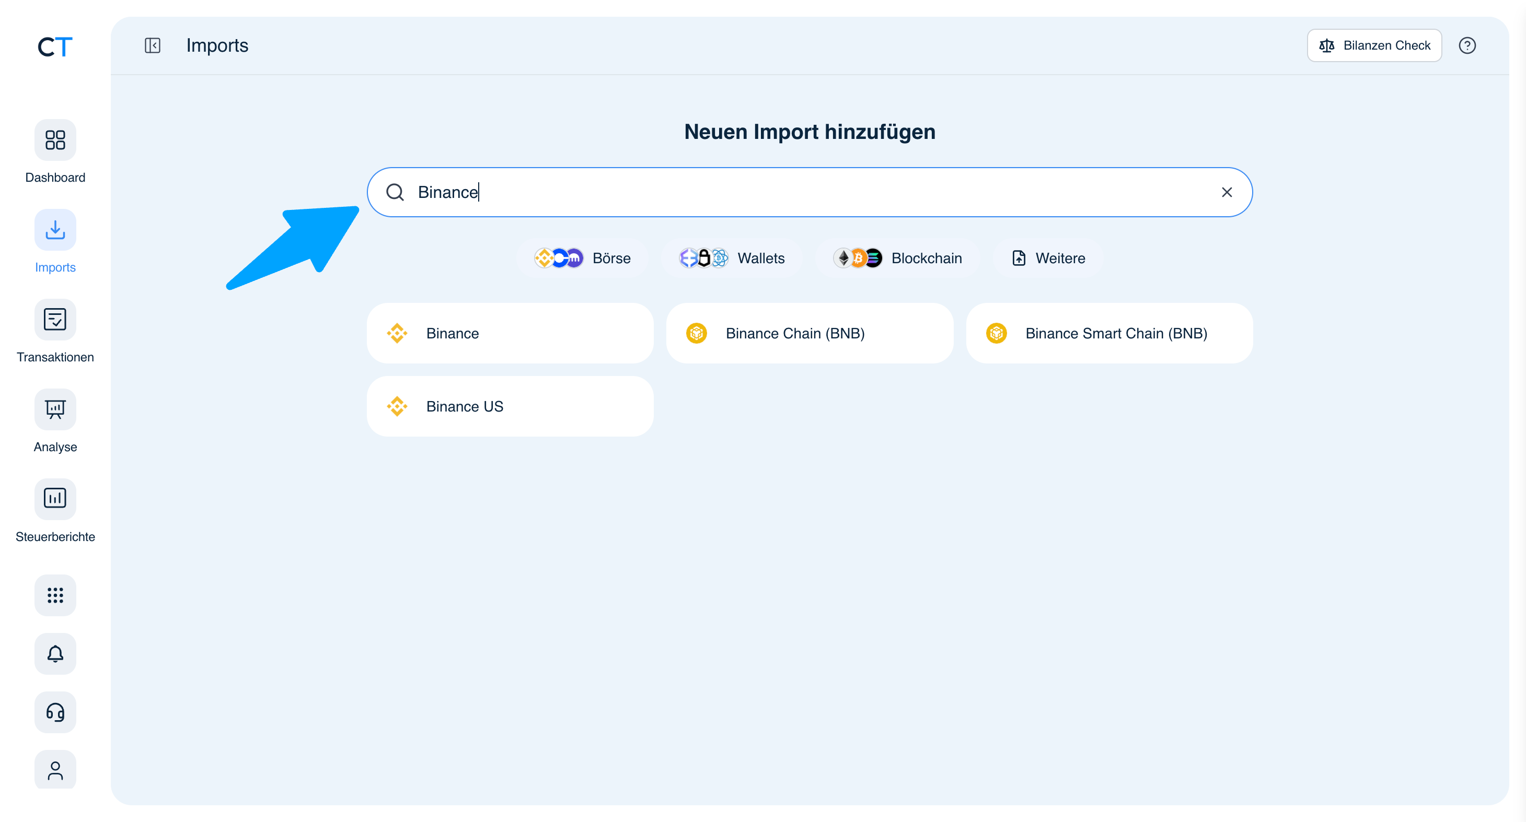Click the BNB coin icon on Binance Chain
The height and width of the screenshot is (822, 1526).
697,333
